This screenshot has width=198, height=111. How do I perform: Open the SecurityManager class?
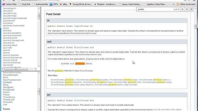pyautogui.click(x=11, y=75)
